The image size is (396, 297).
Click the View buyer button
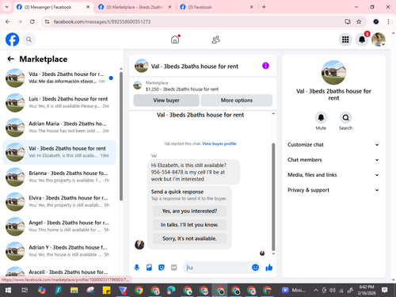click(x=166, y=101)
